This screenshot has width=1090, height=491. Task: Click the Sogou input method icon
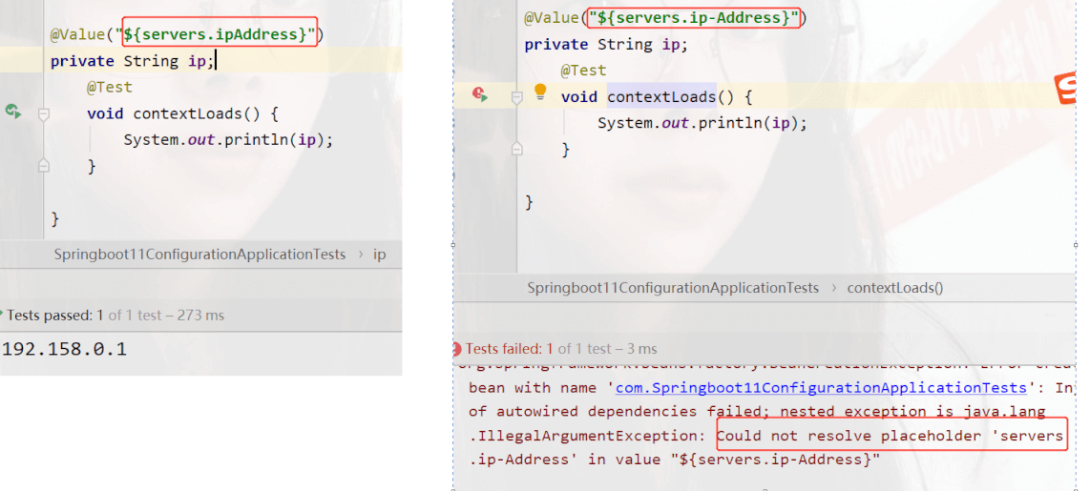pyautogui.click(x=1066, y=89)
